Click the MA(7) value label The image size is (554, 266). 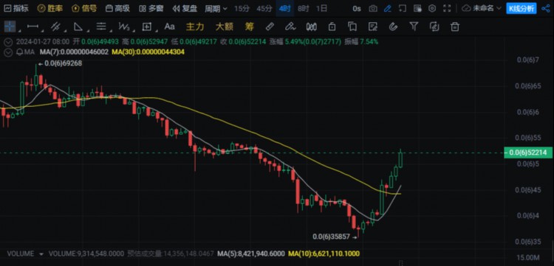coord(74,52)
